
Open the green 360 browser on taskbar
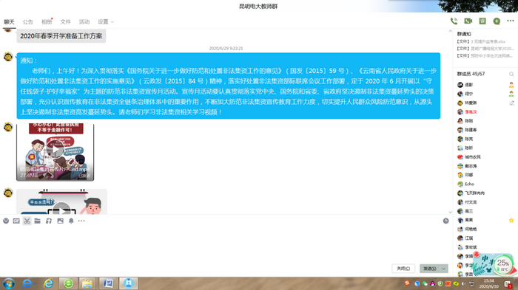pyautogui.click(x=68, y=283)
